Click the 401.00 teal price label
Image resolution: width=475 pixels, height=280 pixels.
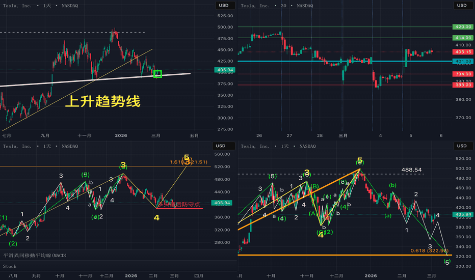coord(463,62)
